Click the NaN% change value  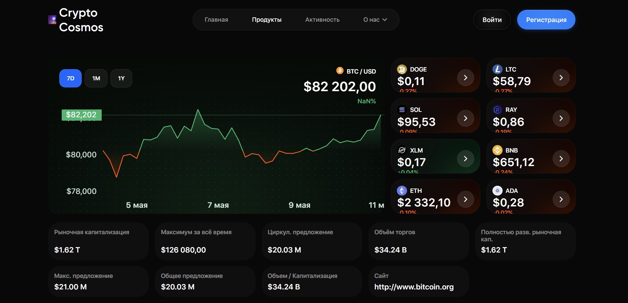tap(367, 101)
